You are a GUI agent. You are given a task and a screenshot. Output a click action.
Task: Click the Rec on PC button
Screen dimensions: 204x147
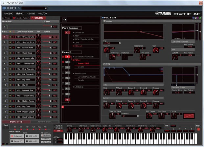(x=17, y=141)
